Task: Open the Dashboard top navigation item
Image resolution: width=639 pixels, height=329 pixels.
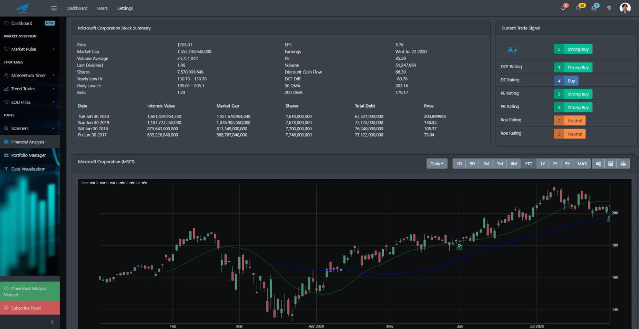Action: (x=77, y=8)
